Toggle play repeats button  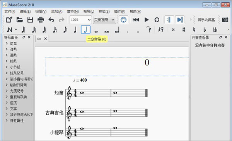pos(169,20)
